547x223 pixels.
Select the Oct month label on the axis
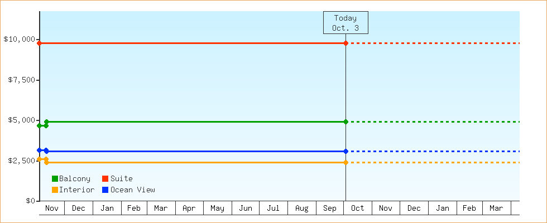[358, 209]
